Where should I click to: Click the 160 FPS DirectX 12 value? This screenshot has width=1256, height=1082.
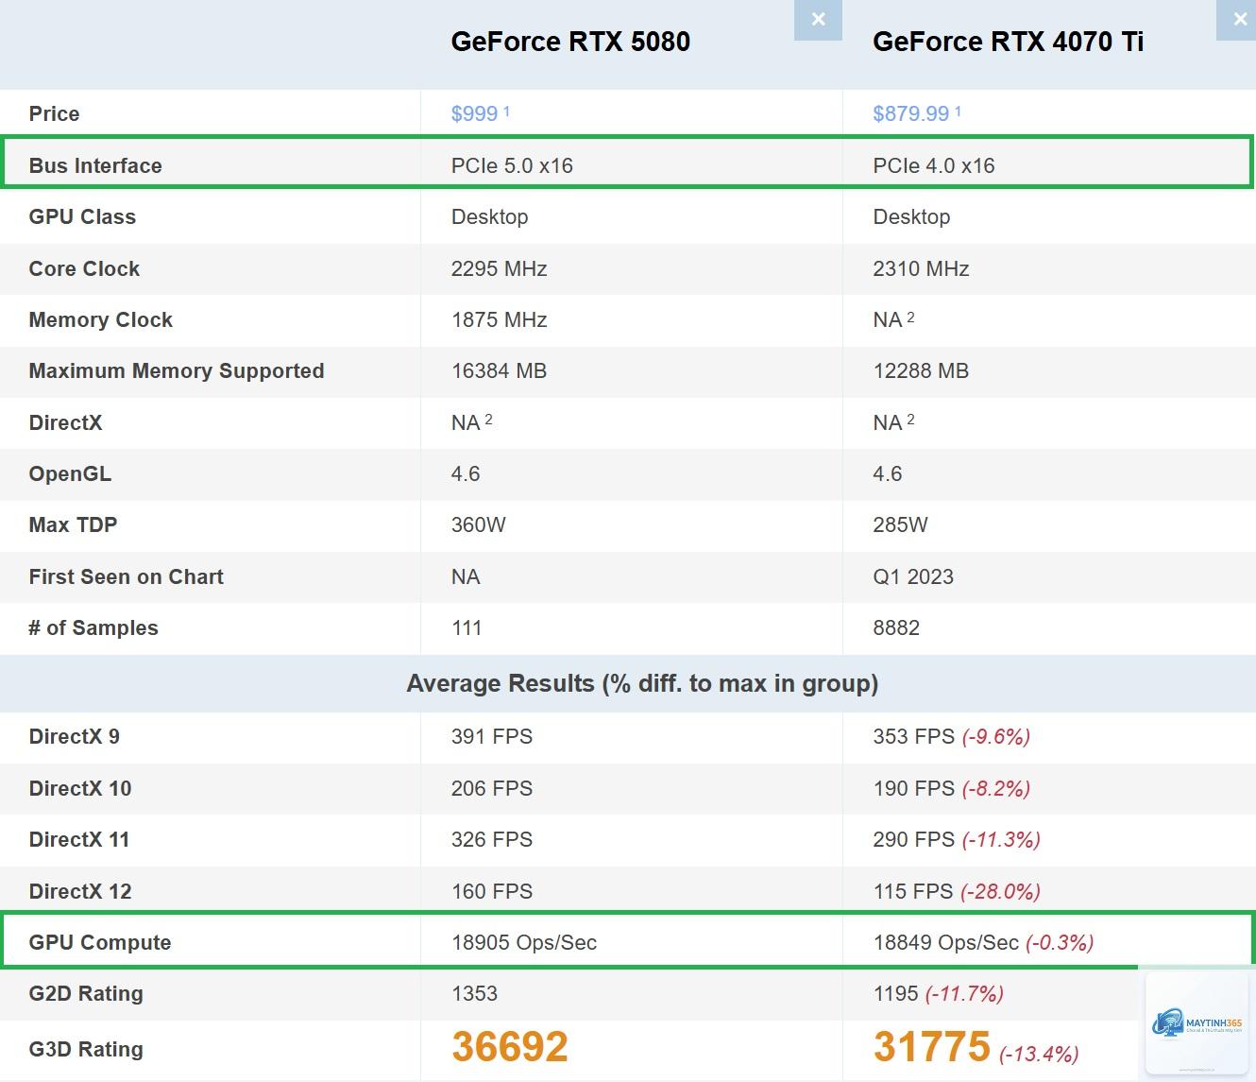click(x=492, y=891)
